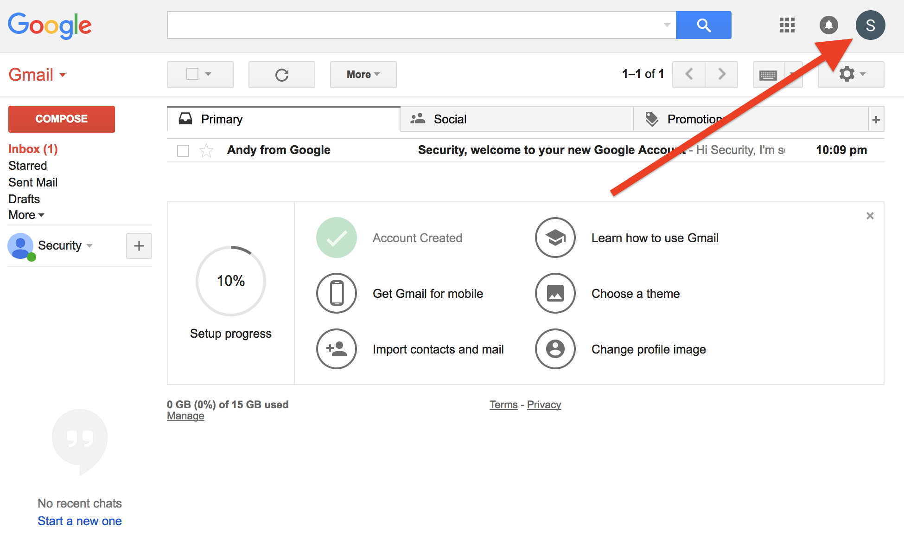The height and width of the screenshot is (553, 904).
Task: Click the Setup progress circle
Action: pyautogui.click(x=230, y=281)
